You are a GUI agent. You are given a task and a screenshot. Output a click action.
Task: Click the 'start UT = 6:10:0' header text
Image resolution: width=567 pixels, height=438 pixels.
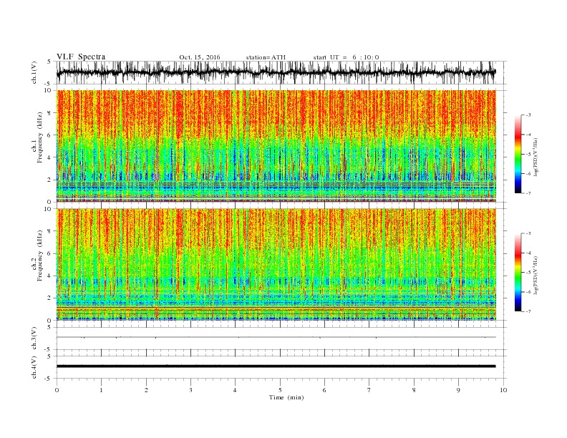tap(346, 57)
